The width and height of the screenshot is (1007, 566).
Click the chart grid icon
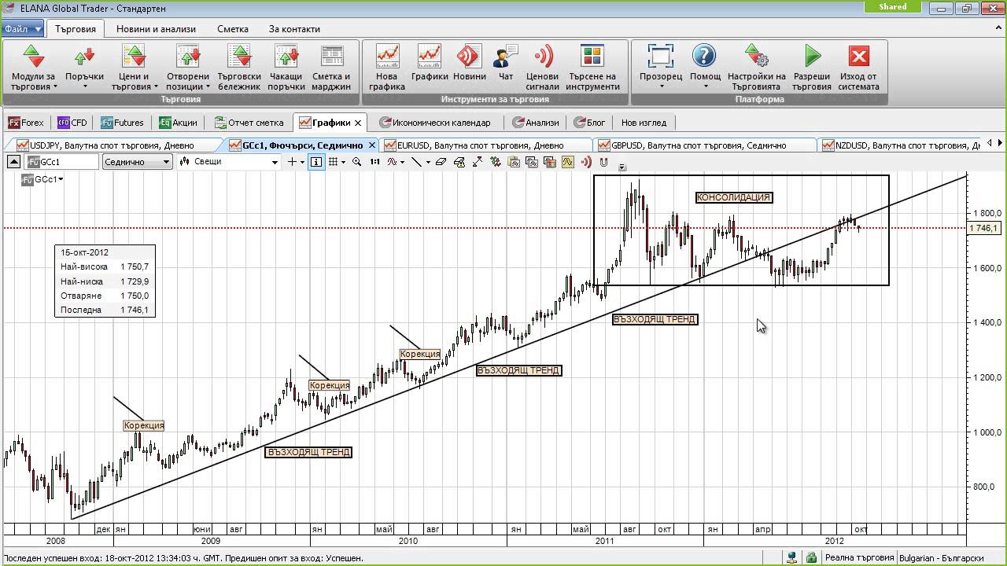pyautogui.click(x=334, y=162)
